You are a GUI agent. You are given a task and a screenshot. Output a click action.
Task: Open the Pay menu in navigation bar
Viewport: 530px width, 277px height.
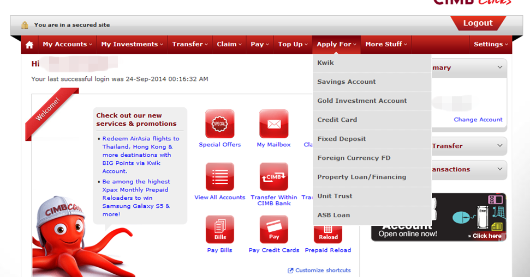pos(260,44)
